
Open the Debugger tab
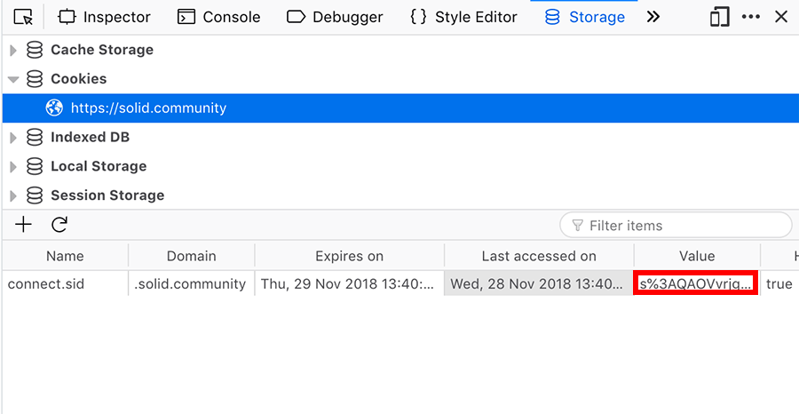[335, 18]
